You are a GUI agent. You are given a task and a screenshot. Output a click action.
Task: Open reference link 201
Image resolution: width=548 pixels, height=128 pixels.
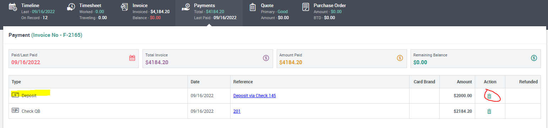pyautogui.click(x=237, y=111)
